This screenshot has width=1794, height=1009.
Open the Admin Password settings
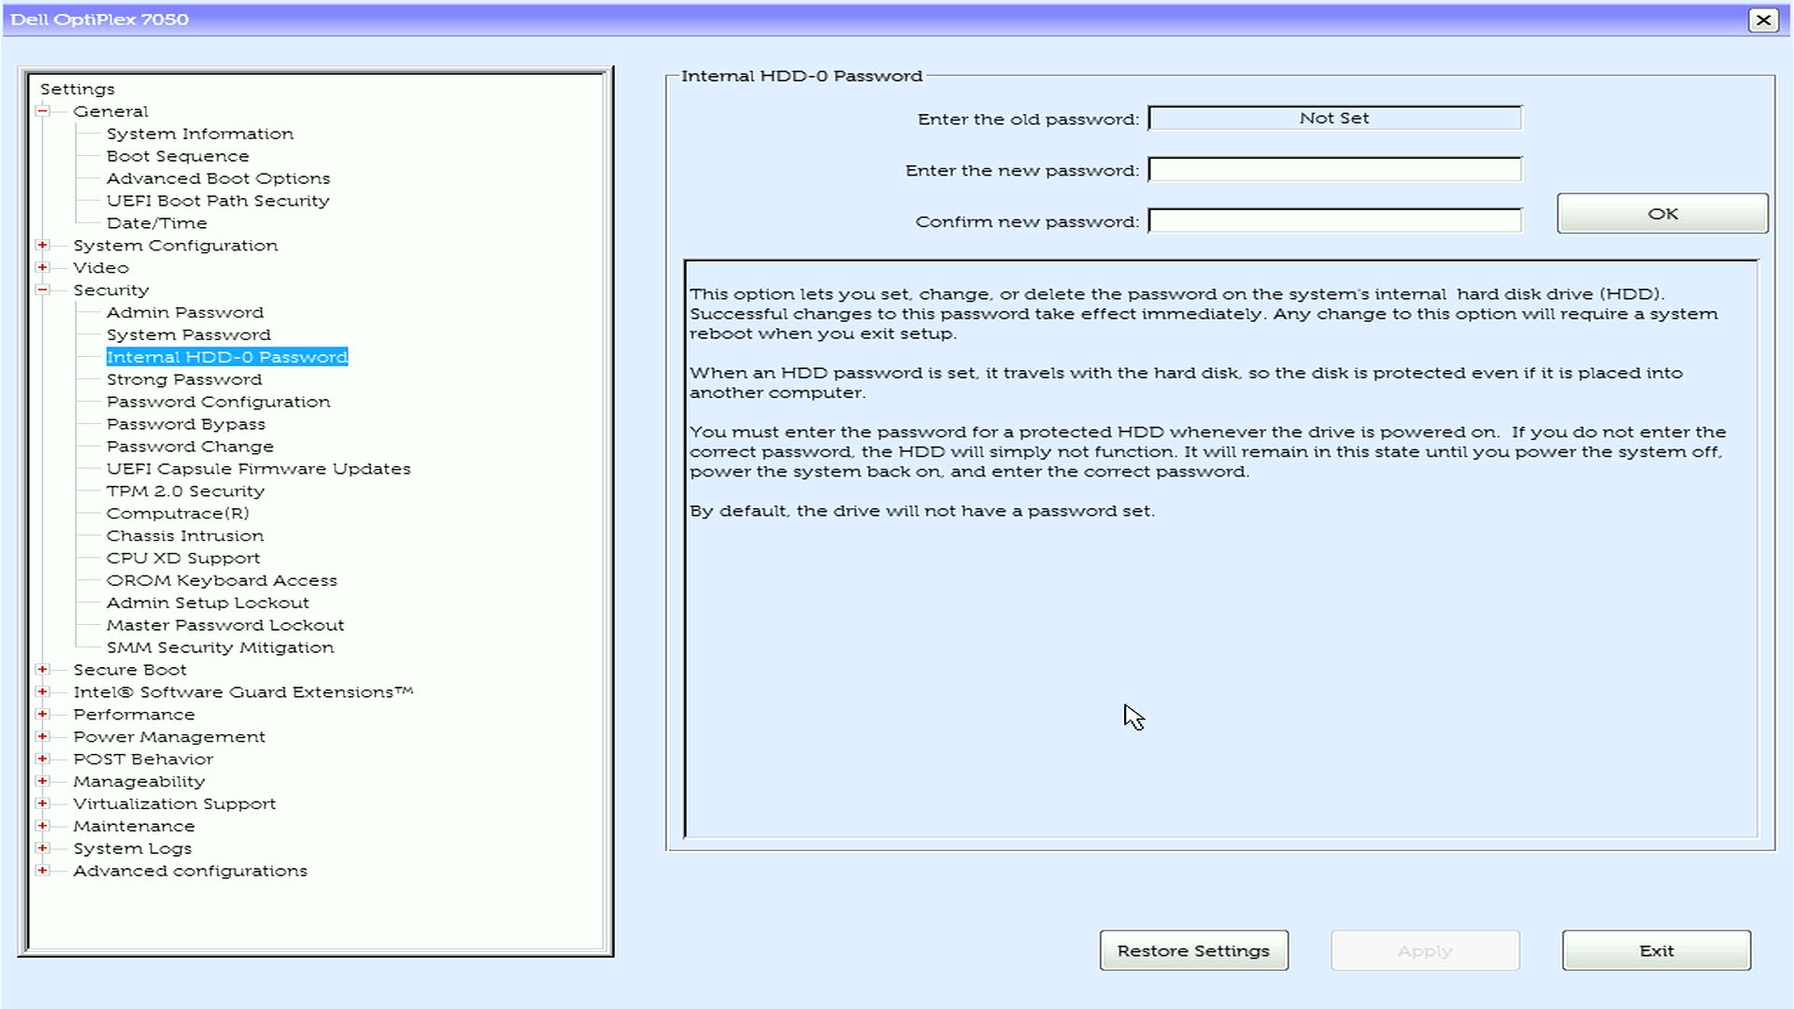pos(184,311)
